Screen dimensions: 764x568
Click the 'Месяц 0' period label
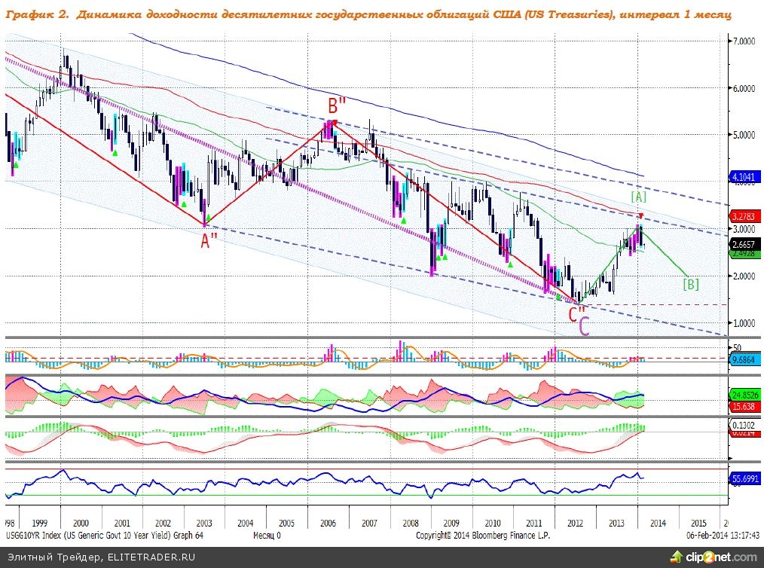coord(267,536)
